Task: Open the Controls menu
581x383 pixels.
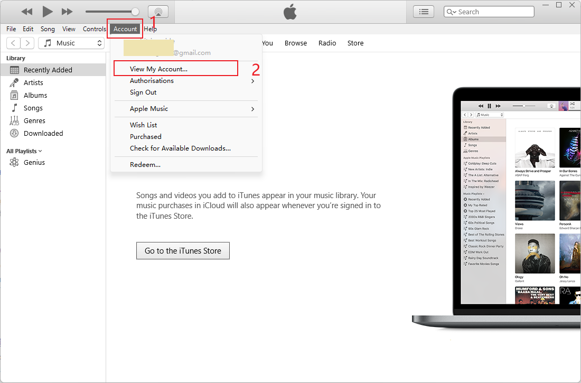Action: pyautogui.click(x=94, y=29)
